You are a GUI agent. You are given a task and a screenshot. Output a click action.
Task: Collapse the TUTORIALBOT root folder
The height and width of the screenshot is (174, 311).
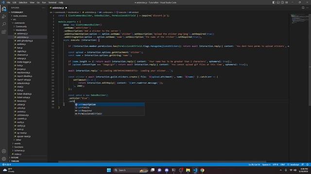(x=17, y=12)
